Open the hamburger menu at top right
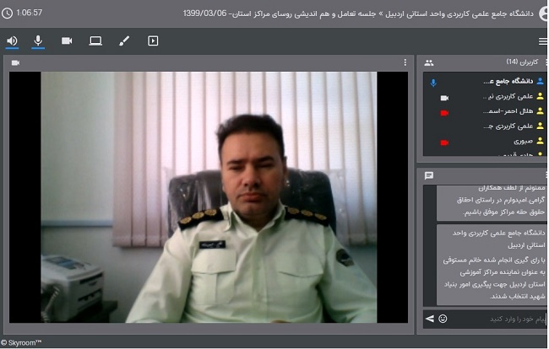The width and height of the screenshot is (549, 349). click(543, 40)
